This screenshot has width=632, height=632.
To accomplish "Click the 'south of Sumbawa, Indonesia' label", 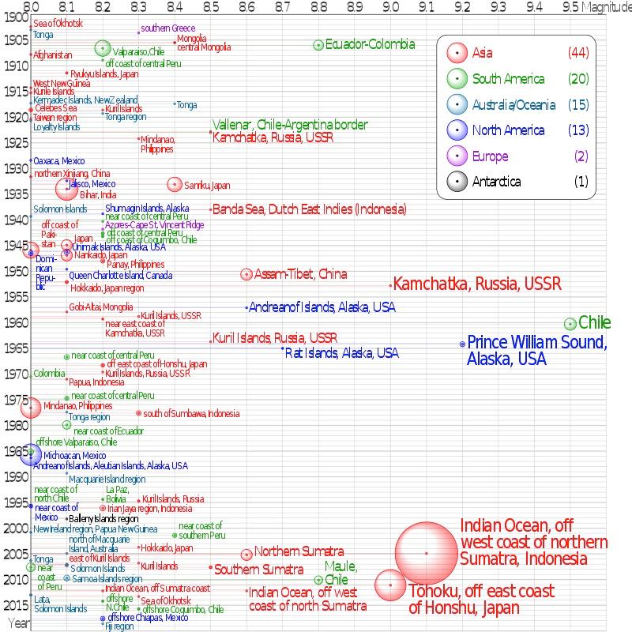I will click(191, 414).
